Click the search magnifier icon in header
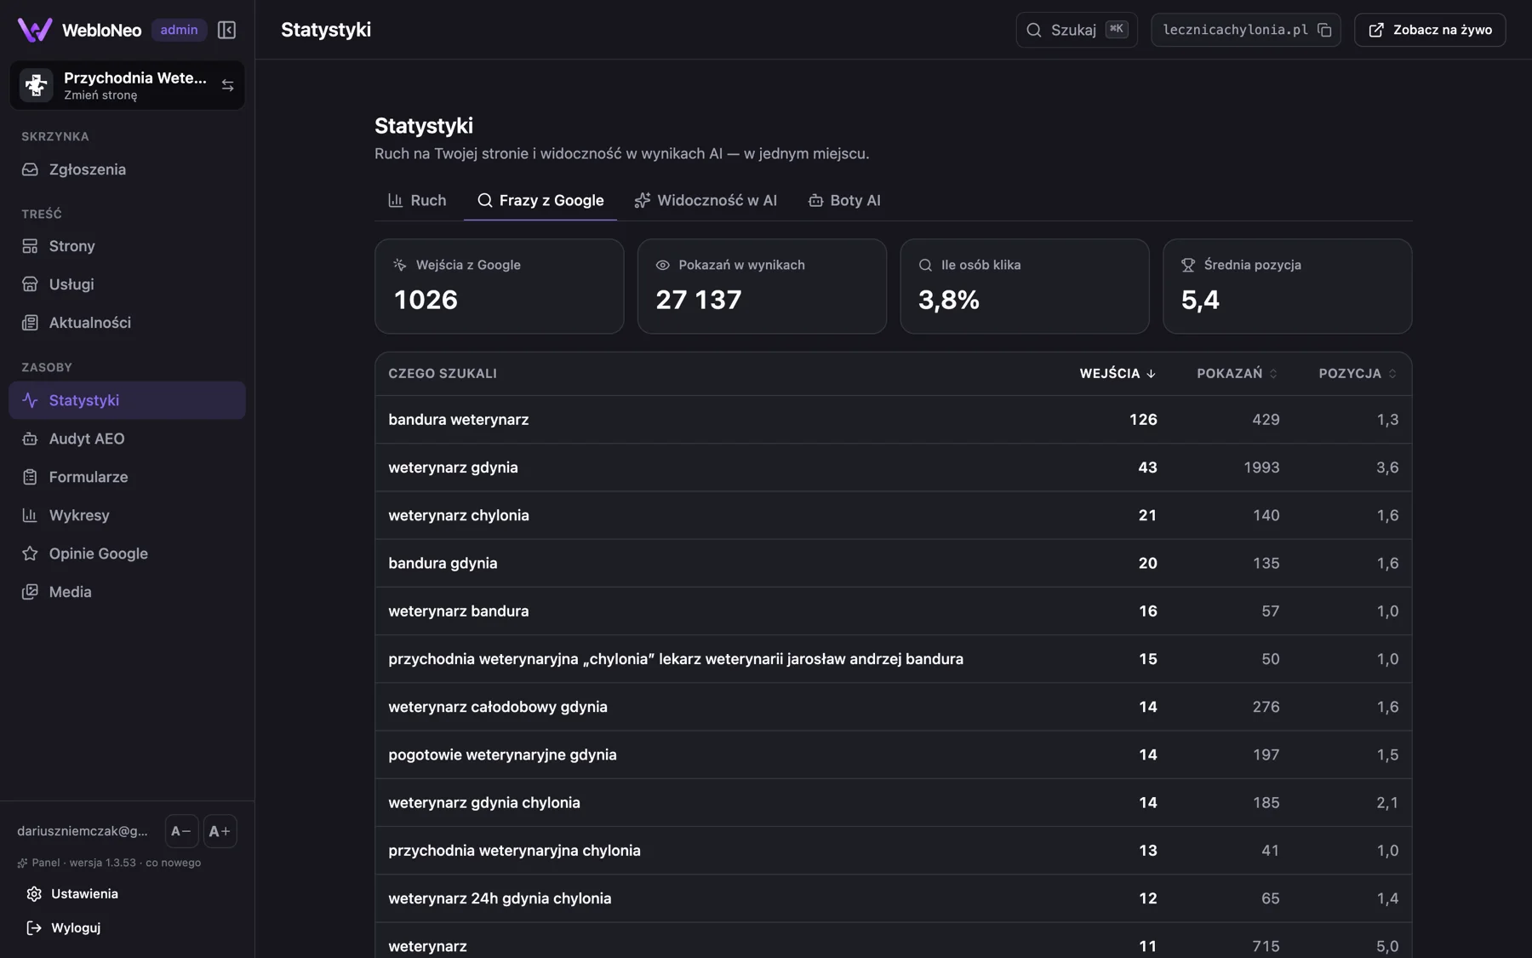 (x=1034, y=30)
